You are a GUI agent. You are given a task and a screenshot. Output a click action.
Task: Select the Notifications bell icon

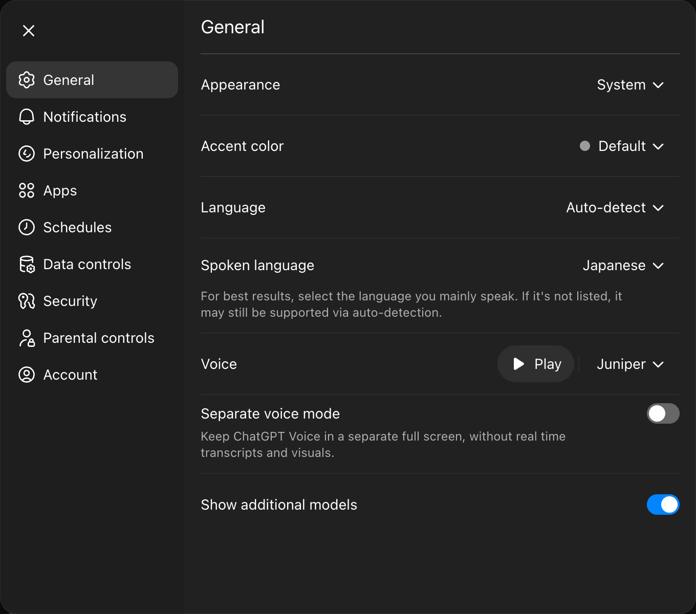pos(26,117)
